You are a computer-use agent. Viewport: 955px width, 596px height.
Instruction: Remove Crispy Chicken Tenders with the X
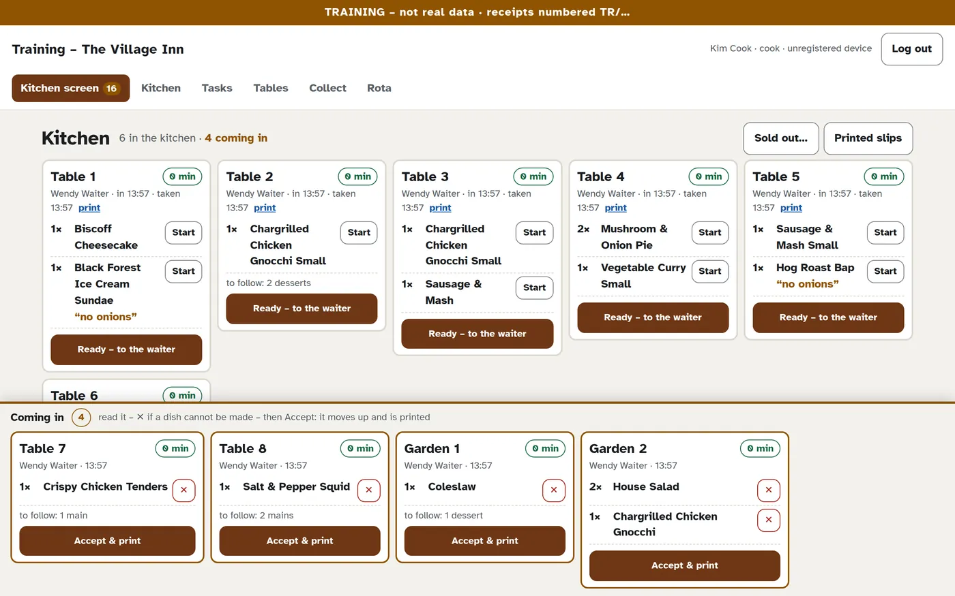point(183,490)
